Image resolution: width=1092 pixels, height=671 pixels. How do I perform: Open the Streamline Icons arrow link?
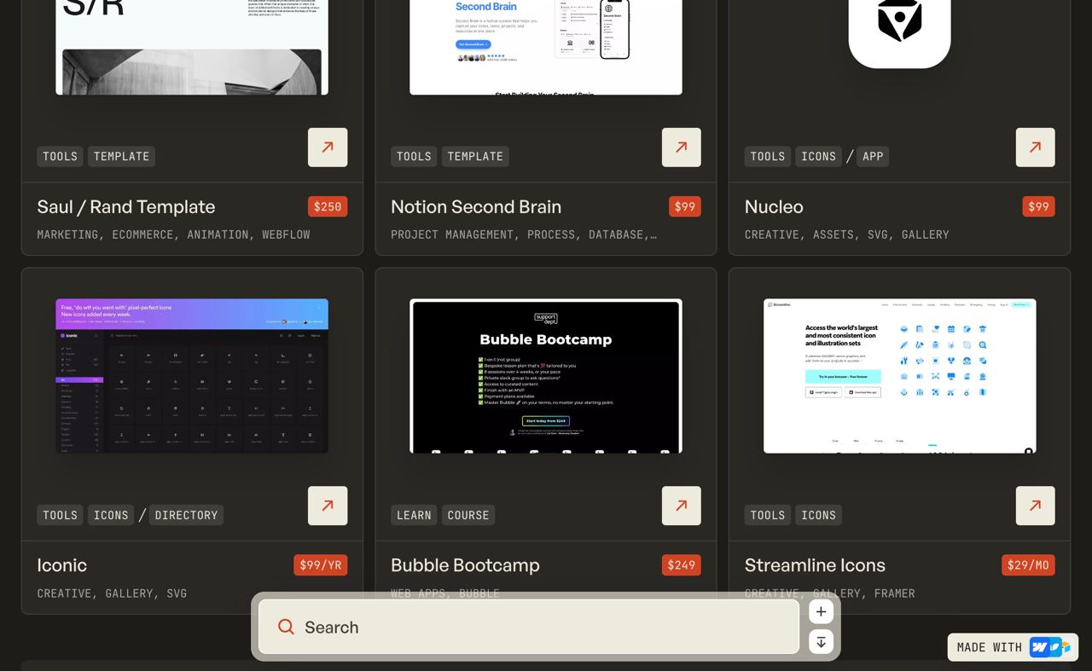(1036, 506)
